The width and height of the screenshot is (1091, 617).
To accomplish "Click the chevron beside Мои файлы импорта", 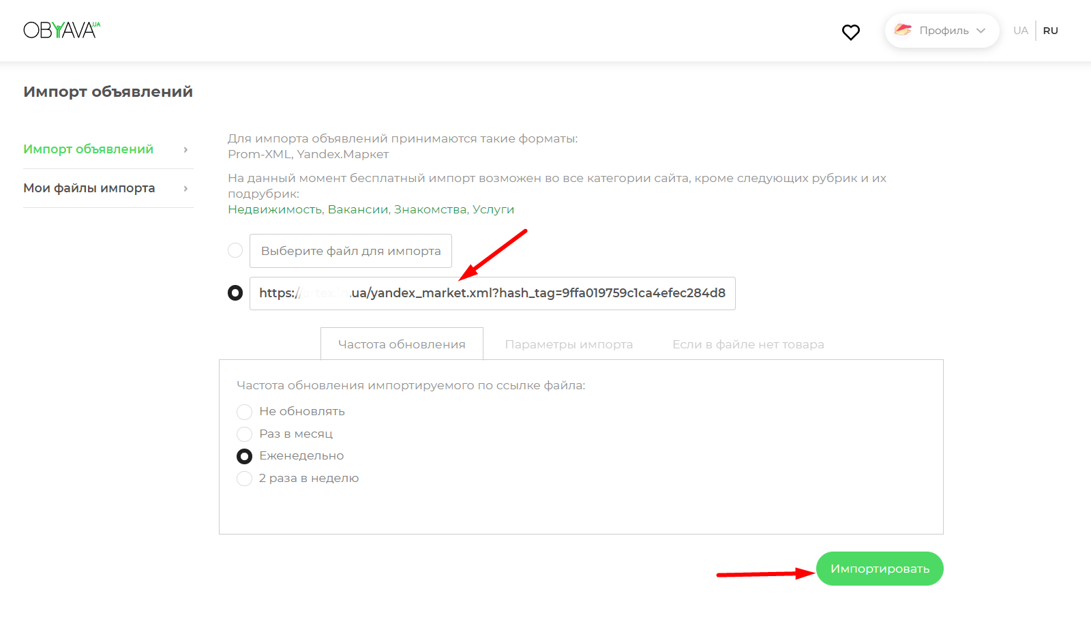I will click(185, 188).
